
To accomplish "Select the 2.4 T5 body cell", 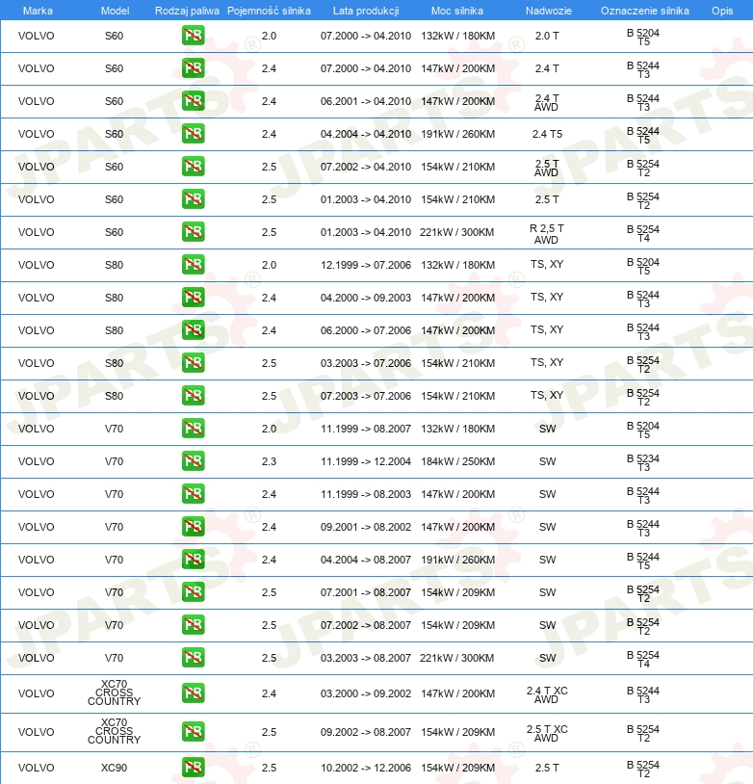I will click(547, 134).
